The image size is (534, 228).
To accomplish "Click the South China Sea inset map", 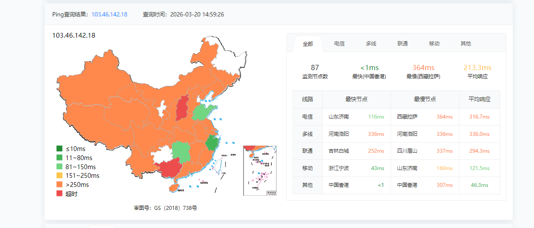I will [260, 170].
